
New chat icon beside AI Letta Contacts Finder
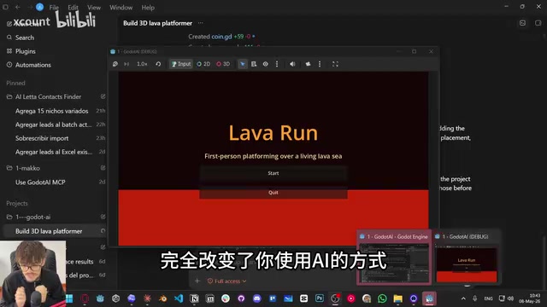tap(103, 96)
